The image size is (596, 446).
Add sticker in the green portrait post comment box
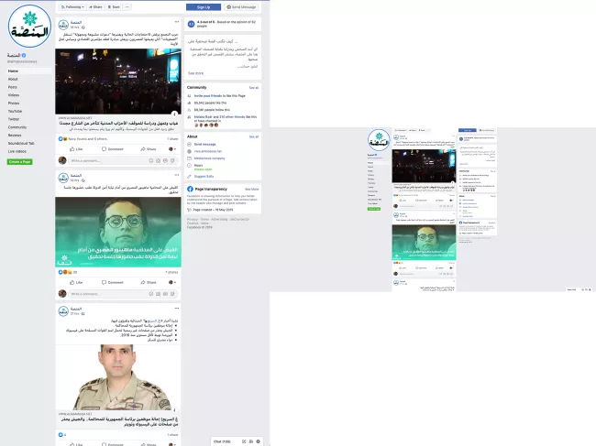click(x=172, y=294)
